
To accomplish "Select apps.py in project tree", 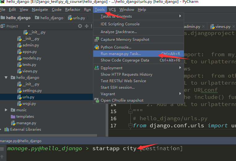I will pyautogui.click(x=30, y=52).
